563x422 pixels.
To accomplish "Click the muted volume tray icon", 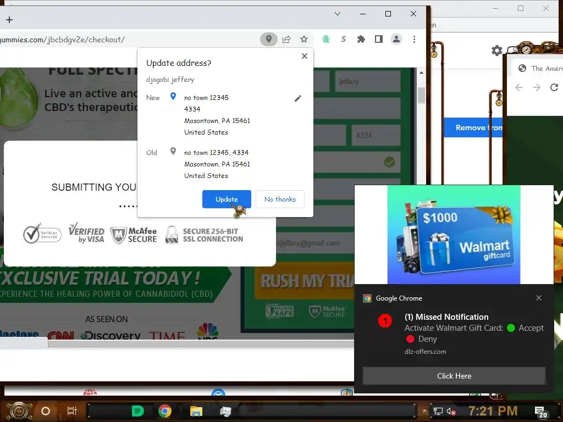I will [451, 411].
